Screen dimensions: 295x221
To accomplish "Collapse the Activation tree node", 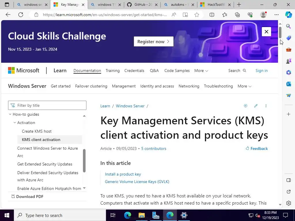I will click(14, 123).
